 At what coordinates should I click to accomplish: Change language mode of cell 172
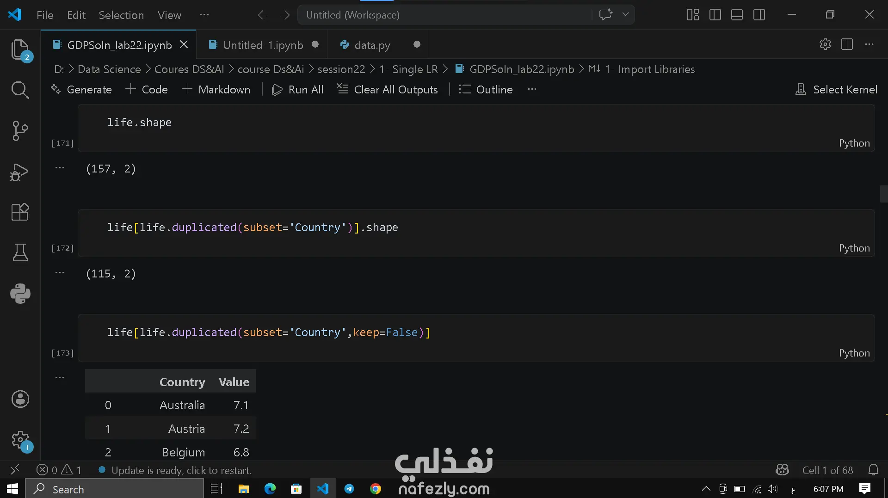(x=854, y=248)
